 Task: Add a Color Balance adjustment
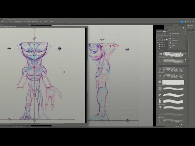pos(174,40)
